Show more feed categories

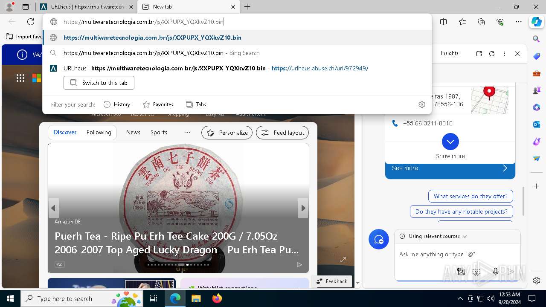pos(187,132)
